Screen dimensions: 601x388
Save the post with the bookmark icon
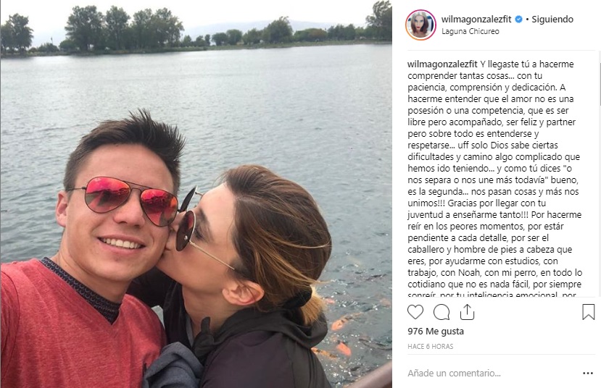[589, 312]
